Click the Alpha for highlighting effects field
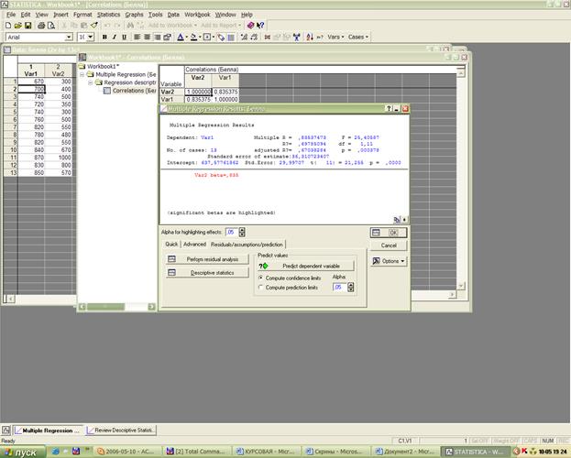 point(231,232)
